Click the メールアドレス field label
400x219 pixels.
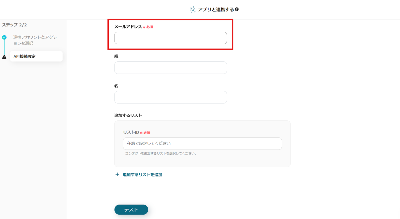128,26
